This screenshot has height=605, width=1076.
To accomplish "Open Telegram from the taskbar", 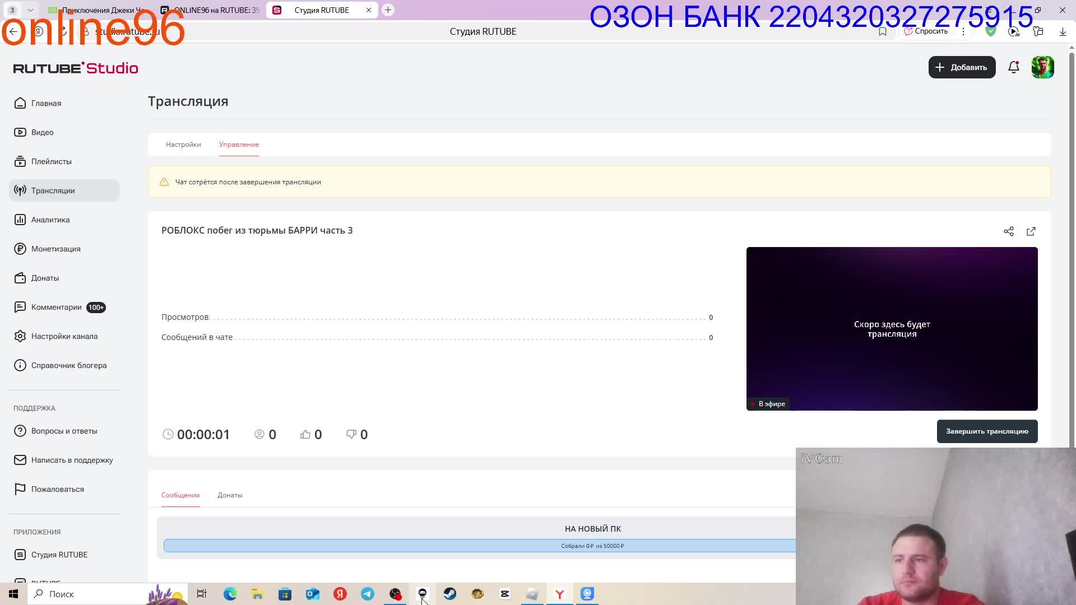I will click(x=368, y=594).
